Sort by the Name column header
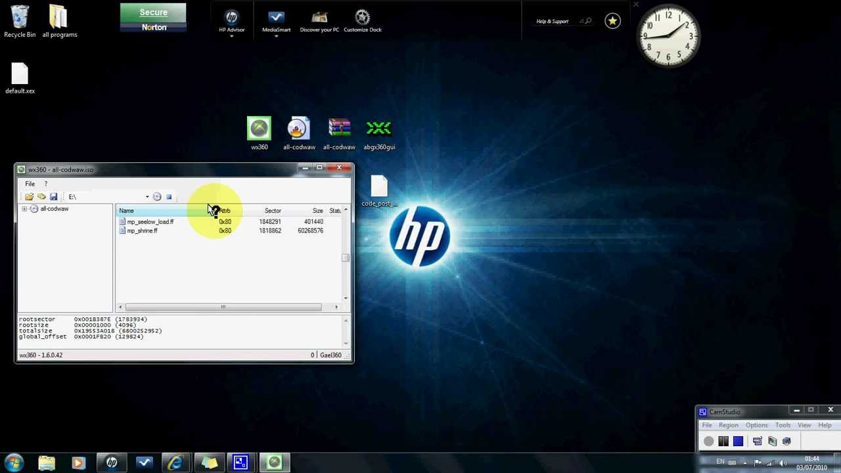 pos(126,211)
